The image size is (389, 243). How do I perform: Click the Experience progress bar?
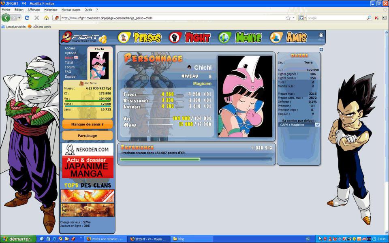coord(196,159)
